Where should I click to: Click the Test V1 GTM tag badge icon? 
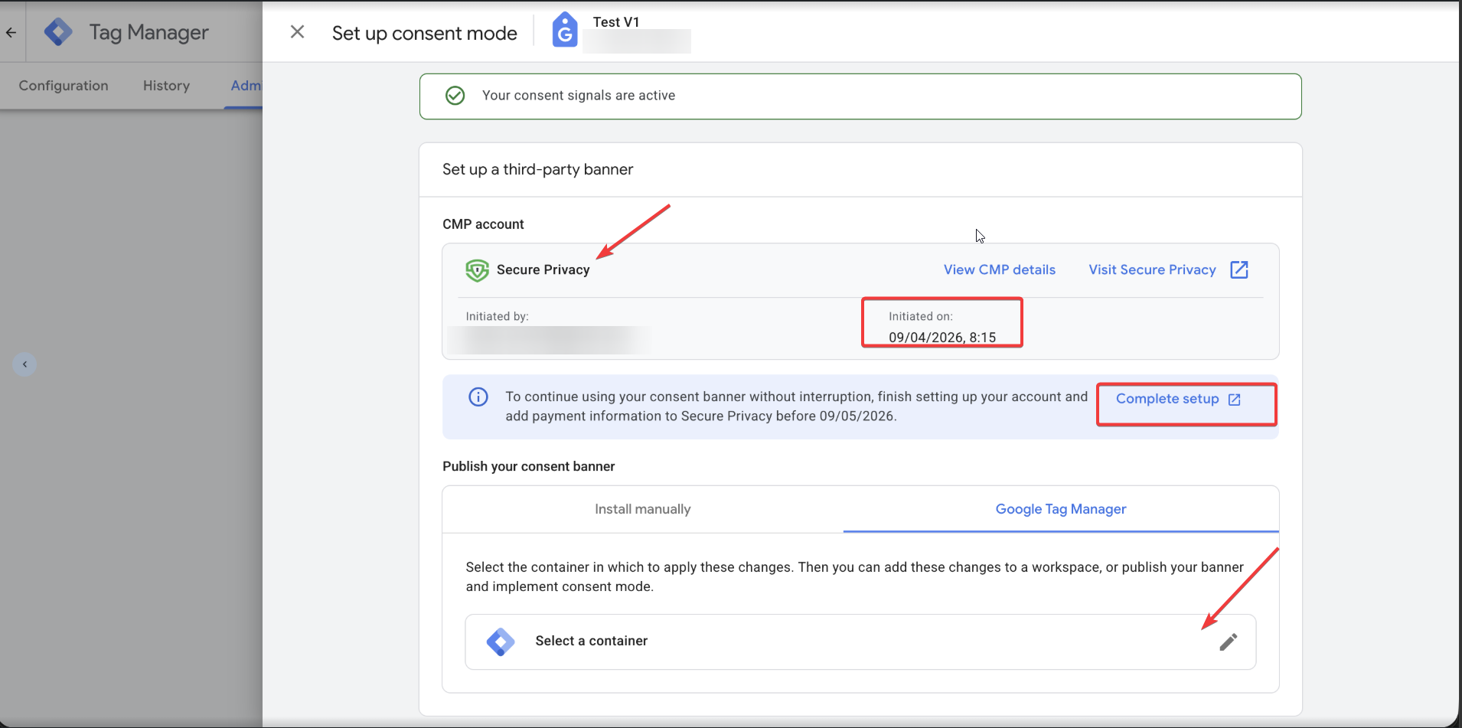[x=564, y=31]
